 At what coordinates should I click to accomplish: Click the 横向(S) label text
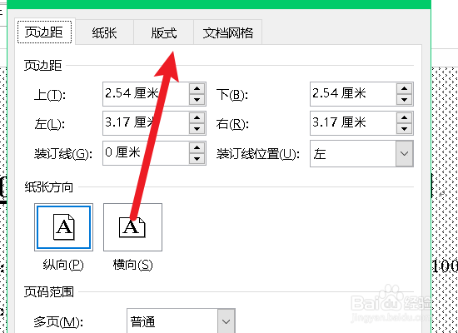click(133, 266)
